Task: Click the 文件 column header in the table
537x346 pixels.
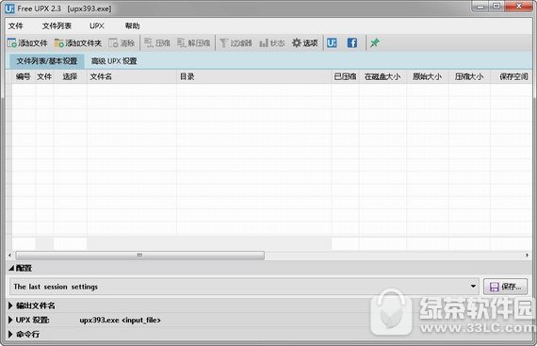Action: 44,76
